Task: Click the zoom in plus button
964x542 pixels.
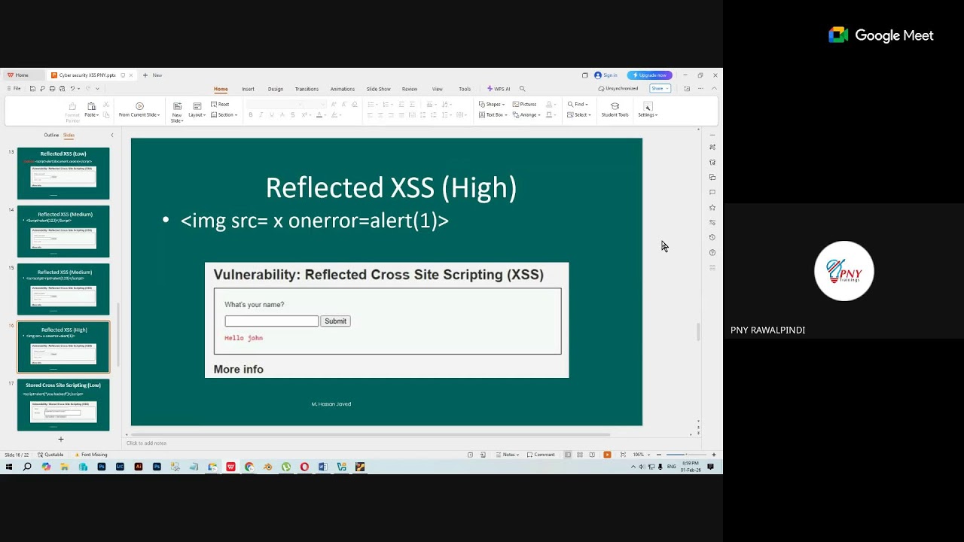Action: (x=714, y=455)
